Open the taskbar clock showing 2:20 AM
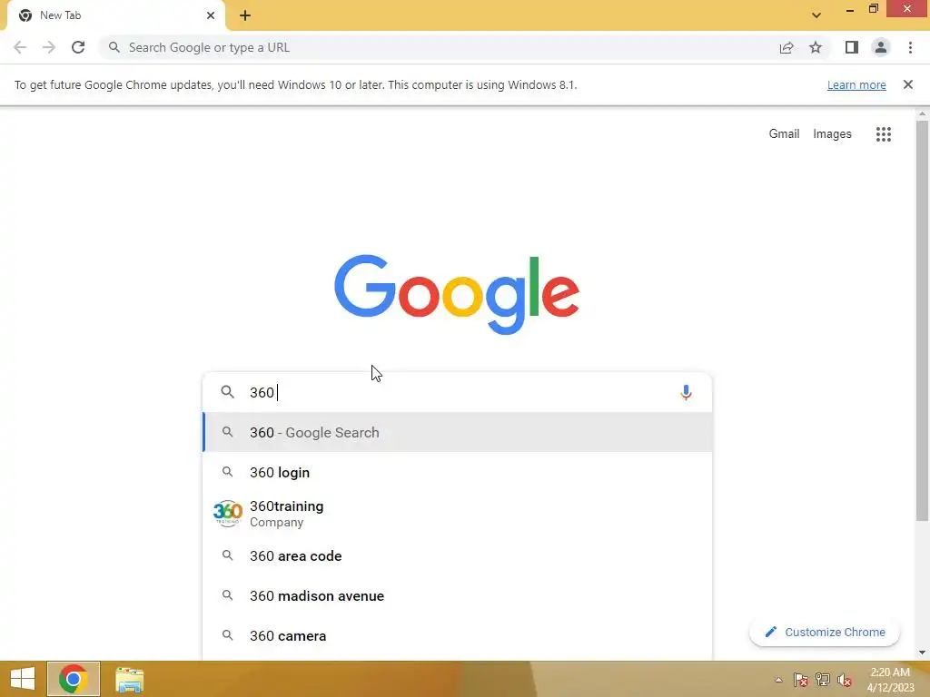This screenshot has height=697, width=930. tap(890, 680)
